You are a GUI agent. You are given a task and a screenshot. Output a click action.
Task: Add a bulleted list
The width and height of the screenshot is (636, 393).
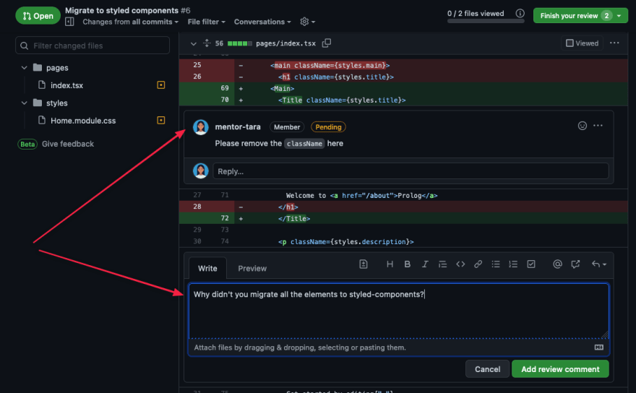(x=496, y=264)
